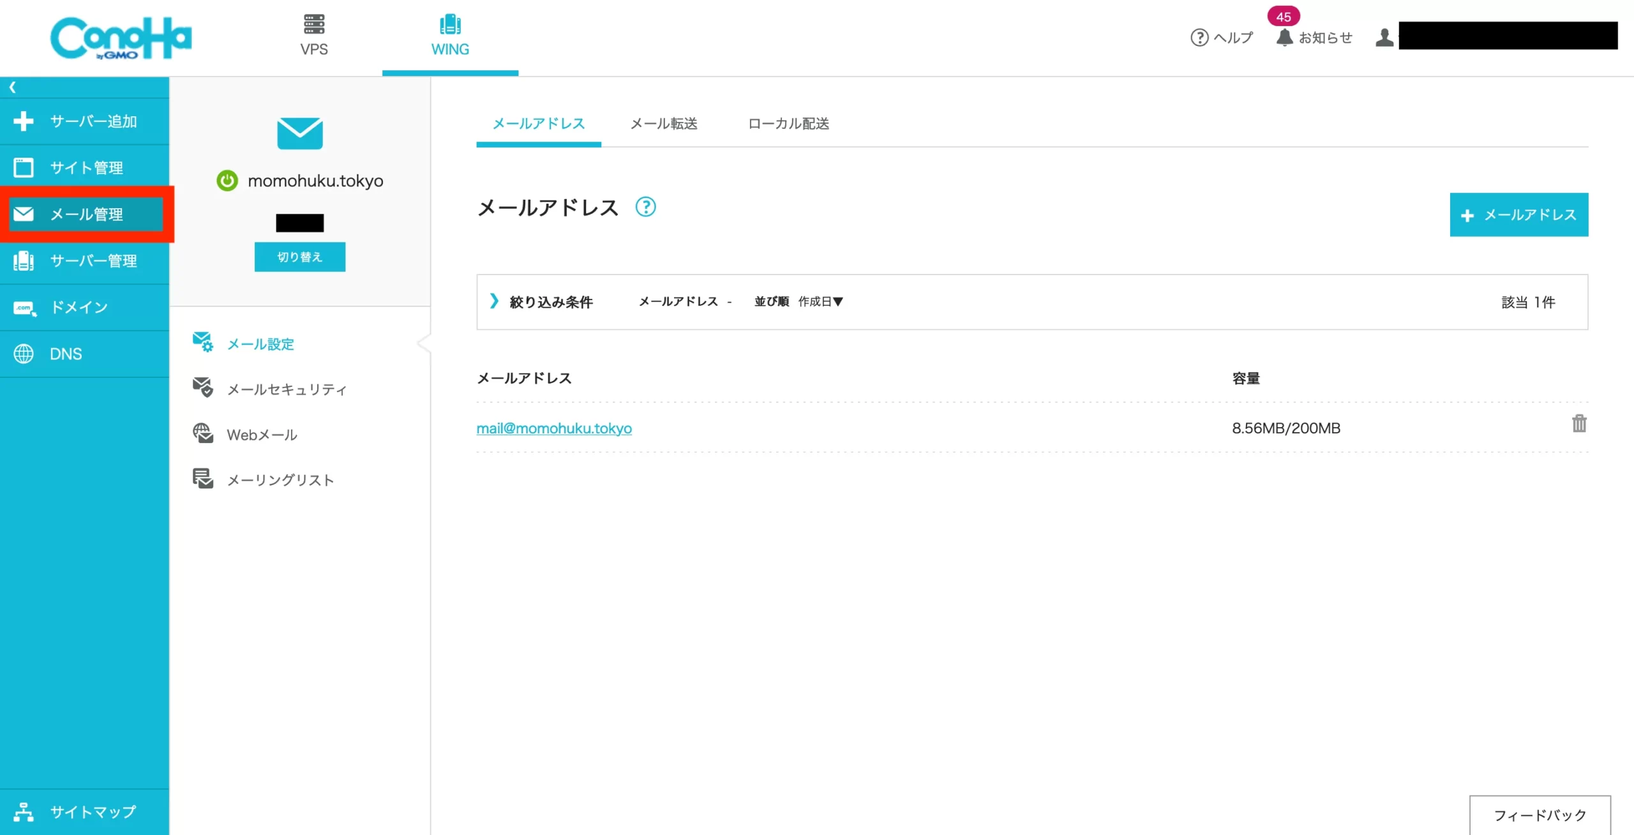Open the ヘルプ help menu
The image size is (1634, 835).
pyautogui.click(x=1222, y=38)
